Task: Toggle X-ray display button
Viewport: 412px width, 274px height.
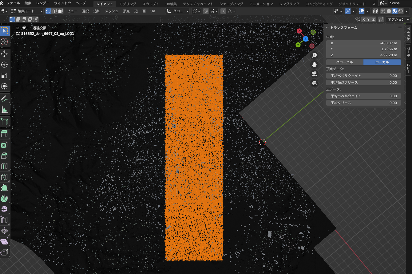Action: pyautogui.click(x=375, y=11)
